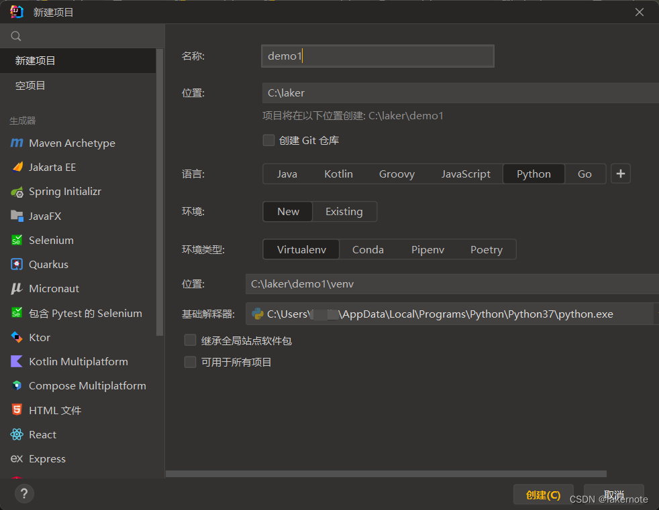
Task: Toggle 可用于所有项目 checkbox
Action: (x=191, y=362)
